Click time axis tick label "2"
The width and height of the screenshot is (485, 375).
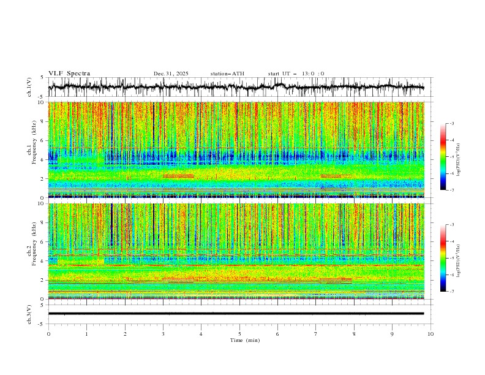125,334
